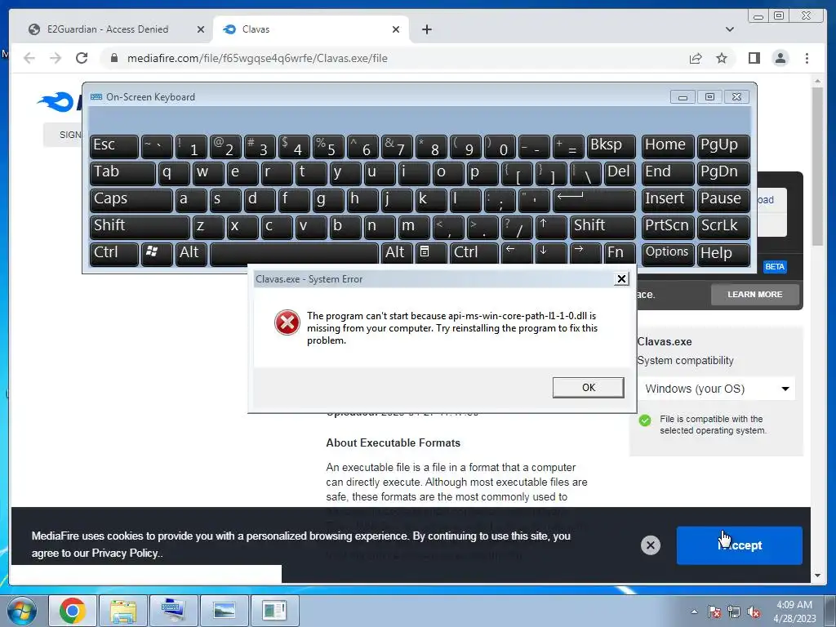The image size is (836, 627).
Task: Toggle the Caps key on keyboard
Action: click(x=131, y=200)
